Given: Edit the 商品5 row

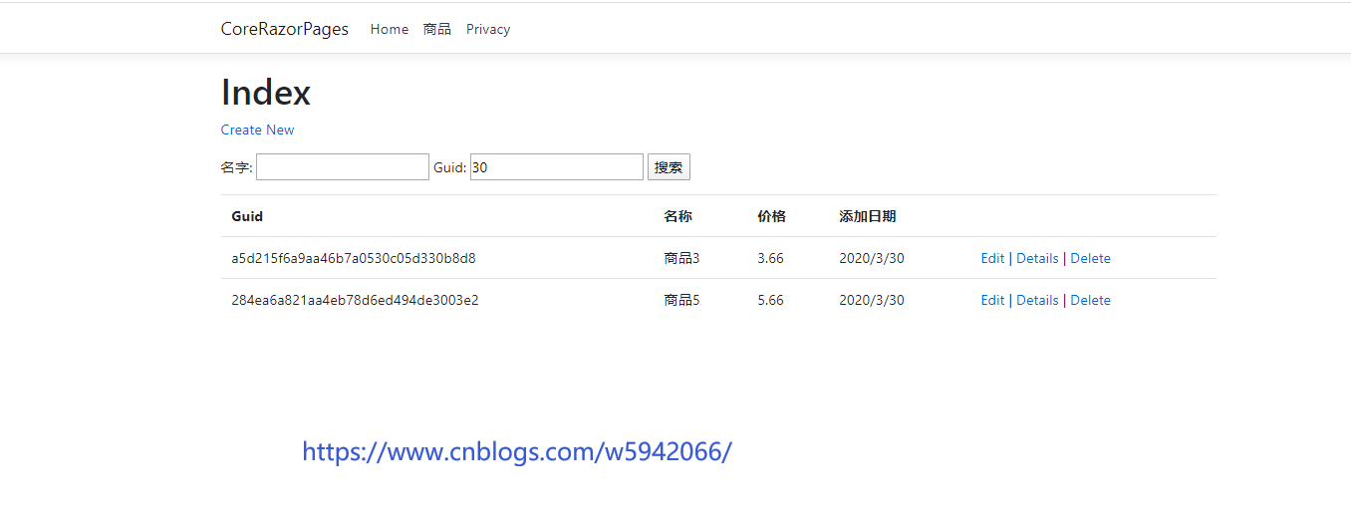Looking at the screenshot, I should tap(992, 300).
